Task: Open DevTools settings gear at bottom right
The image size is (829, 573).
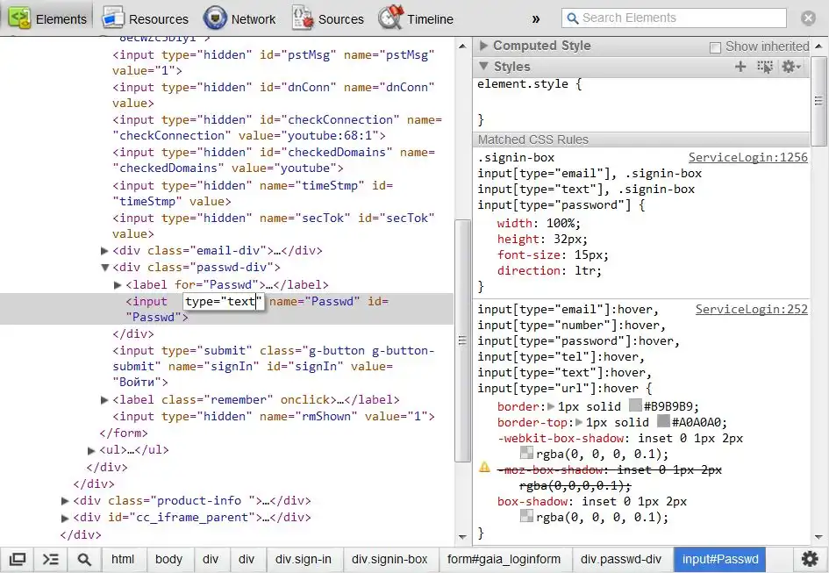Action: pos(809,559)
